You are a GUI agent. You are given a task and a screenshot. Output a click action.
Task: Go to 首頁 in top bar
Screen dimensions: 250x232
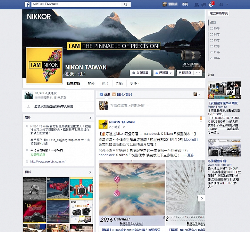click(185, 4)
